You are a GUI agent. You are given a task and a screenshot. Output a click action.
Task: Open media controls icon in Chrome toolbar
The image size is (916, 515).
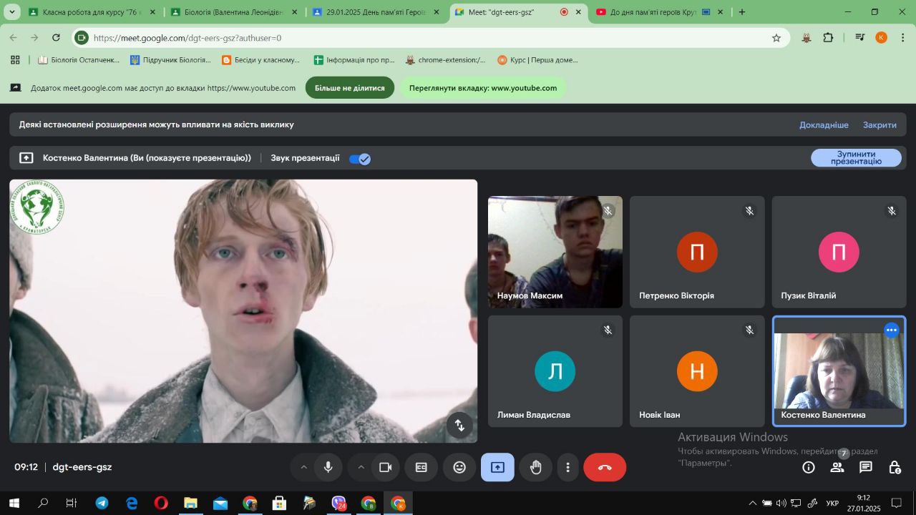tap(859, 38)
